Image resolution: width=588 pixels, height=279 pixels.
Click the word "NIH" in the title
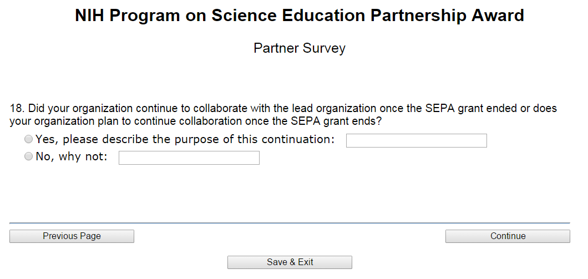(90, 16)
